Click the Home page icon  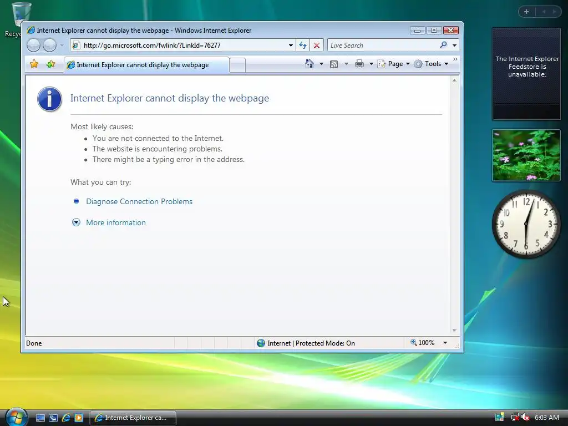(310, 64)
